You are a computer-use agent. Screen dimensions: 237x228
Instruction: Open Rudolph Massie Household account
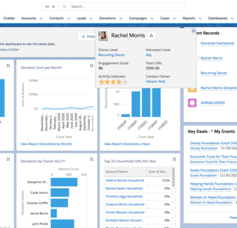pos(125,220)
